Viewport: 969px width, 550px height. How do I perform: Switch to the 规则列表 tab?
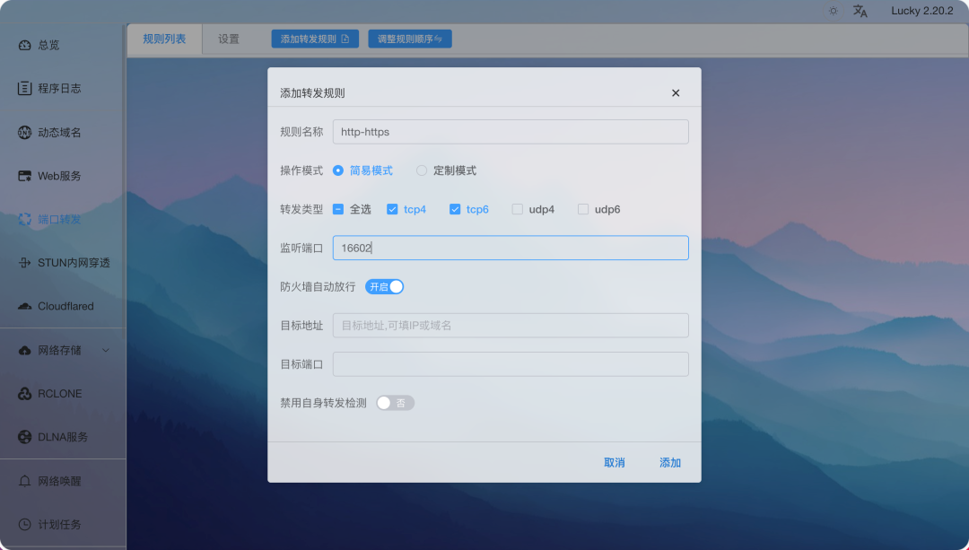[164, 39]
